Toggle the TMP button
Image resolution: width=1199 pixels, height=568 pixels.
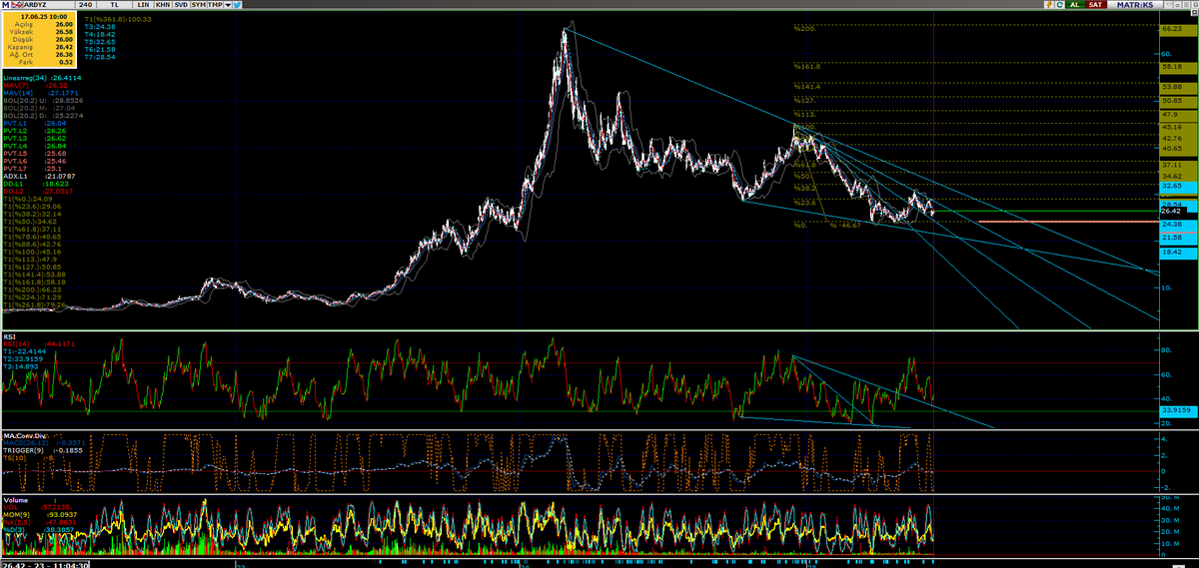pos(216,5)
